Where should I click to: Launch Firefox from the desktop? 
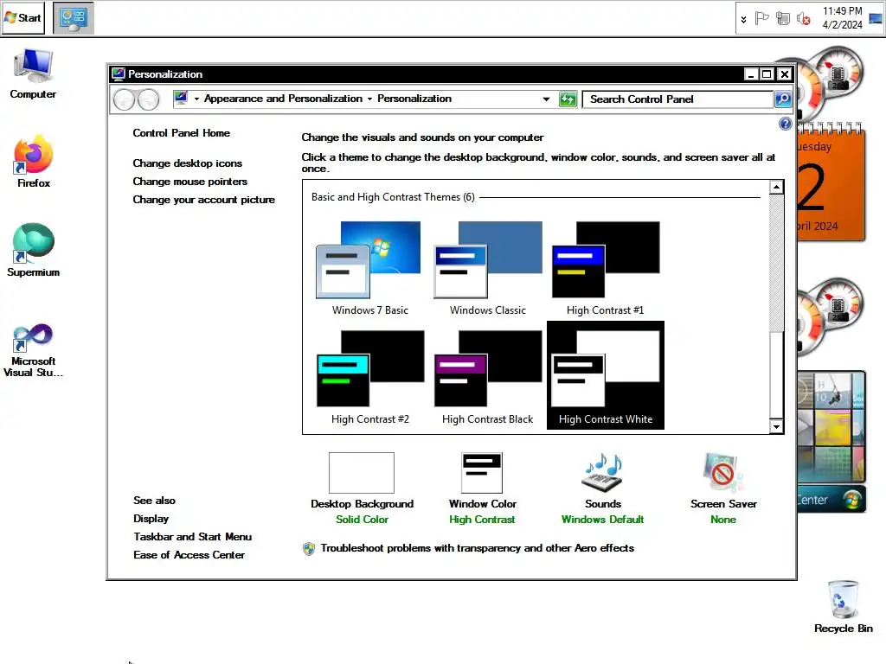[34, 162]
